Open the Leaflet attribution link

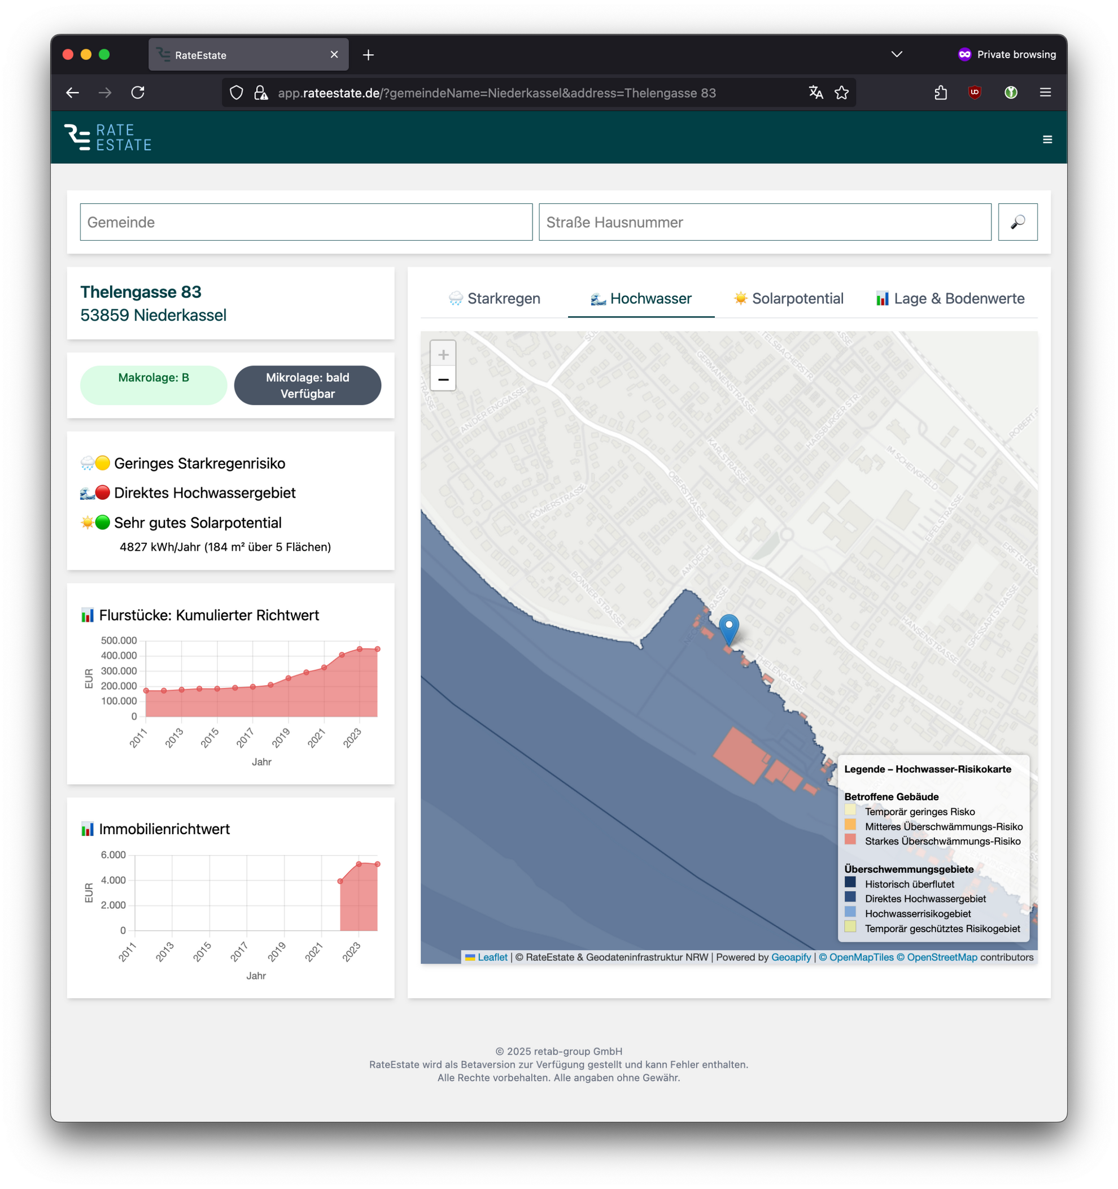click(492, 957)
